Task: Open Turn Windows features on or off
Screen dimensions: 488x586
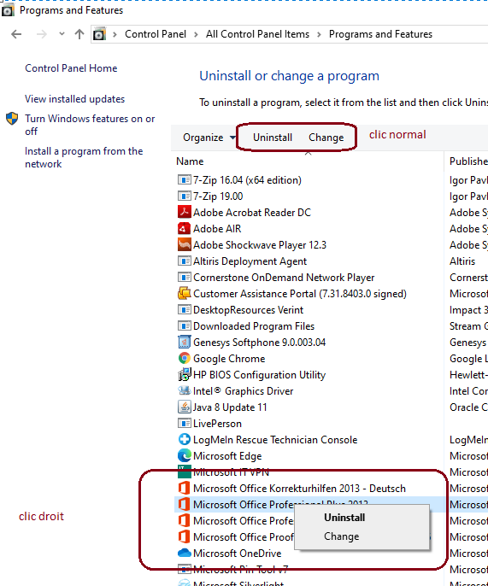Action: pyautogui.click(x=90, y=125)
